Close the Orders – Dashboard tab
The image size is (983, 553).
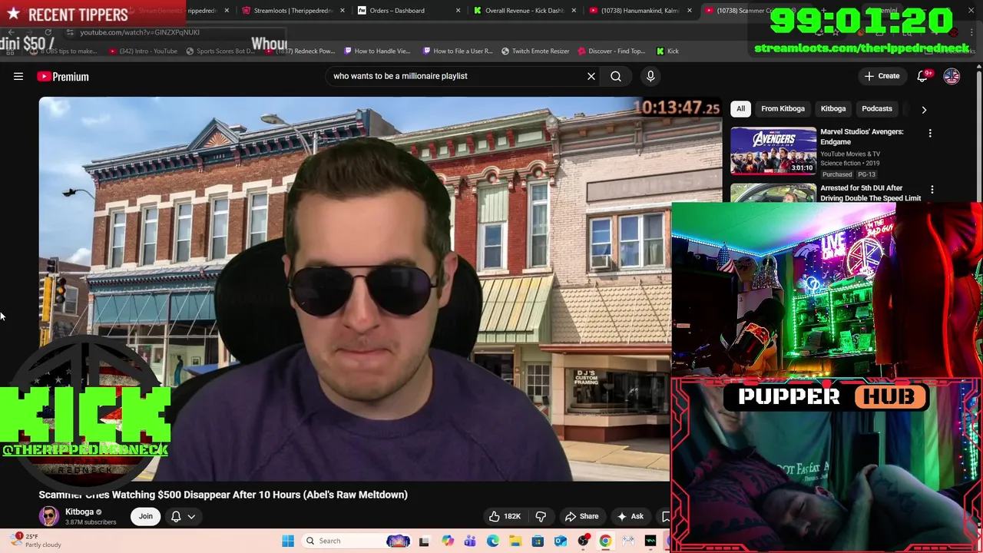pos(458,11)
